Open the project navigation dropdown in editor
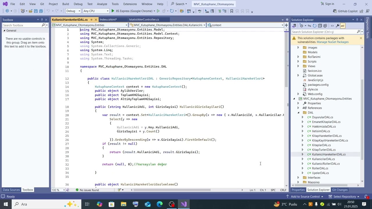The width and height of the screenshot is (372, 209). (x=90, y=25)
